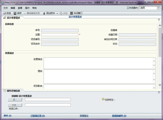
Task: Open the 查看 menu
Action: click(20, 8)
